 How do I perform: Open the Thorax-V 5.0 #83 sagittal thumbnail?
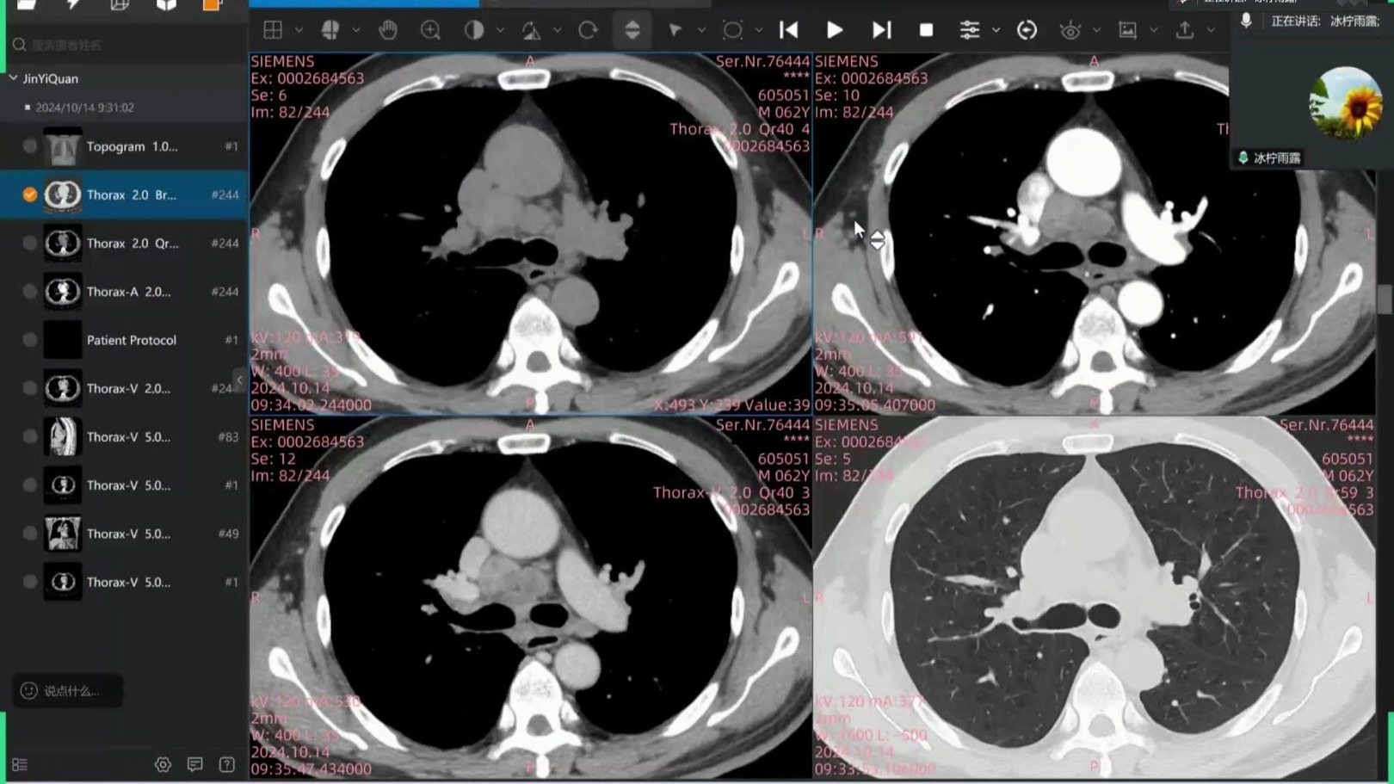point(63,437)
